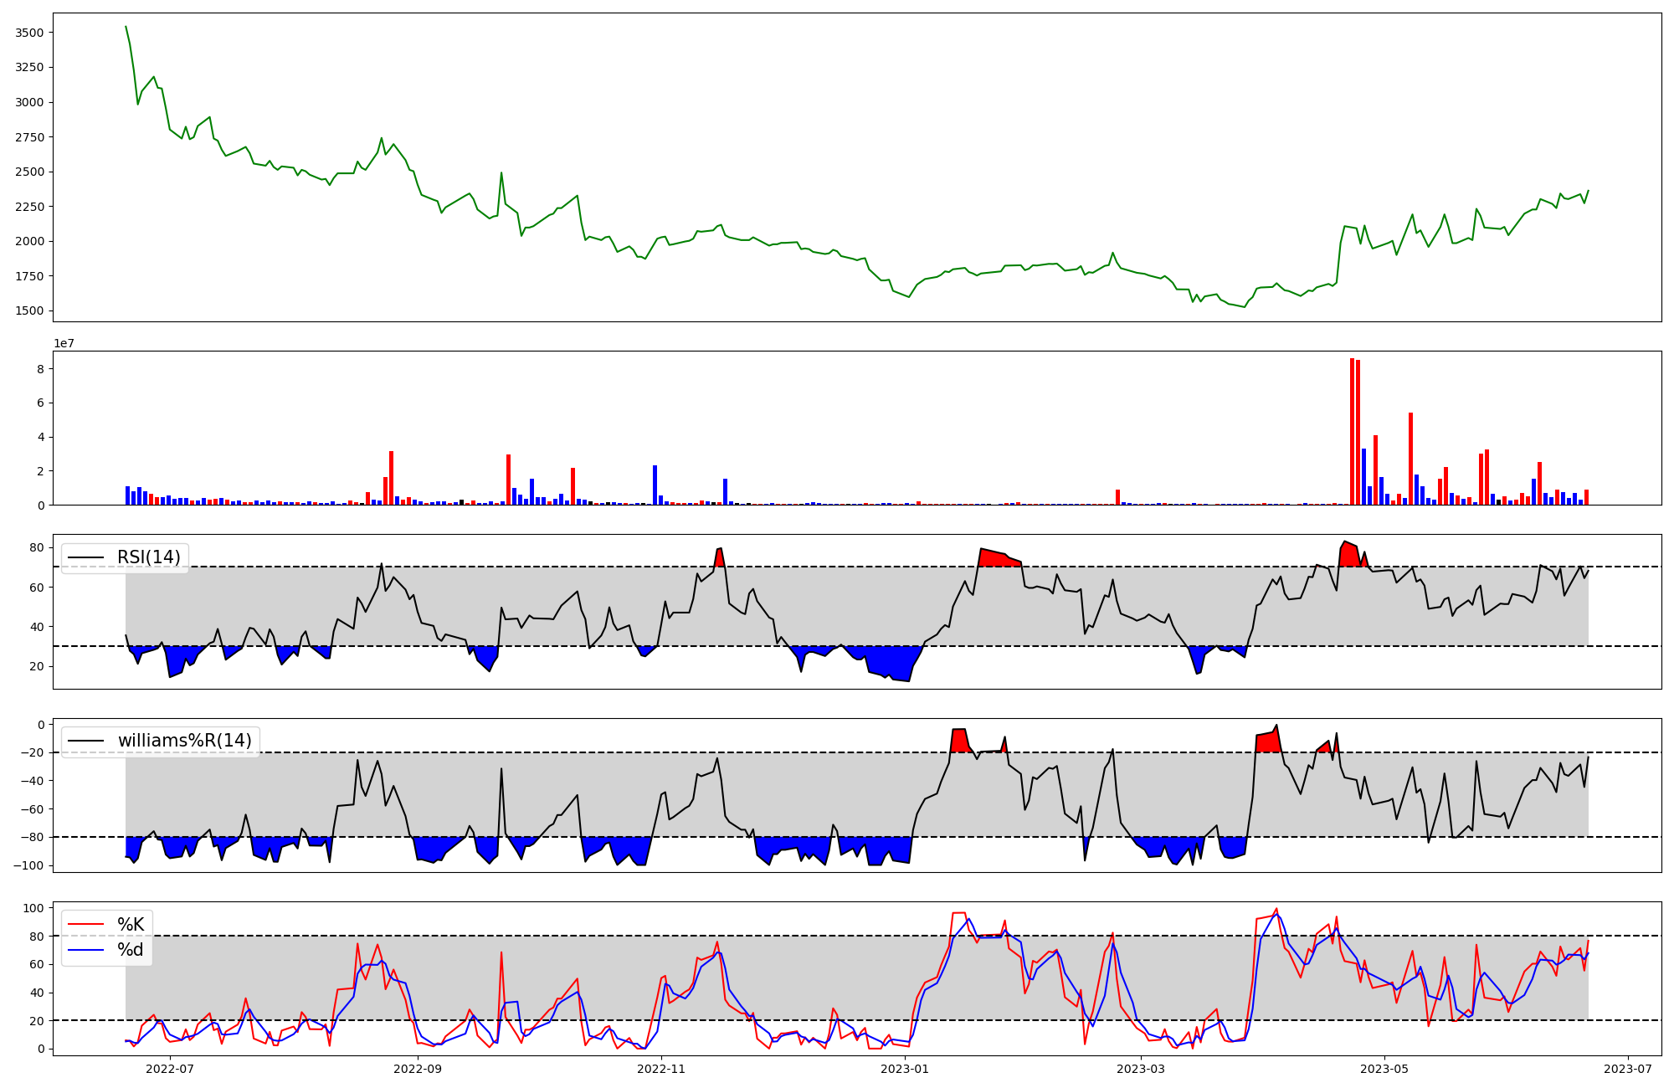Click the %K legend entry text
Image resolution: width=1674 pixels, height=1088 pixels.
click(131, 925)
